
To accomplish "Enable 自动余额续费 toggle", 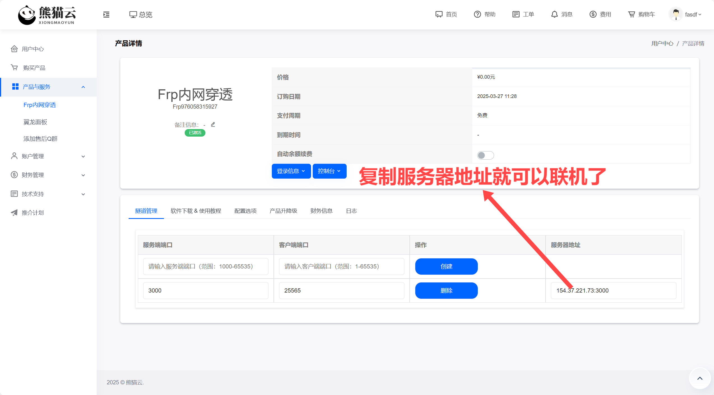I will (485, 155).
